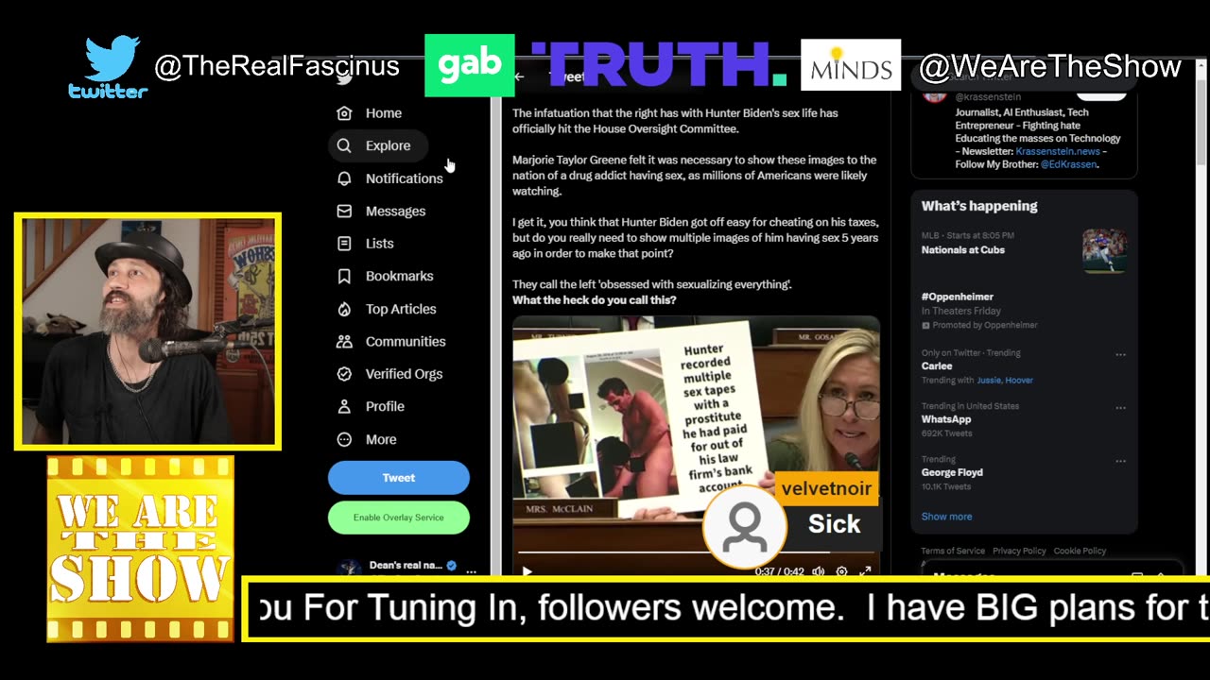The image size is (1210, 680).
Task: Click the Notifications bell icon
Action: click(x=344, y=178)
